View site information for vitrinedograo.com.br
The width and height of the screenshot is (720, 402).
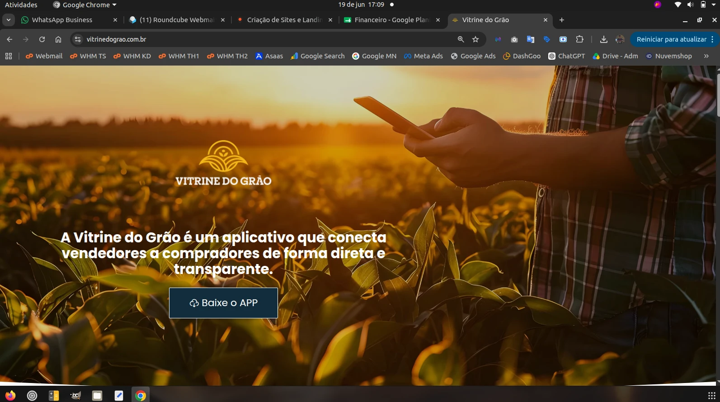pyautogui.click(x=78, y=39)
